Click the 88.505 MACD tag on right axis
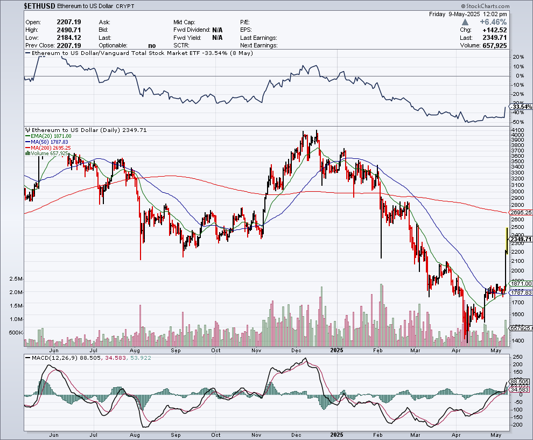Screen dimensions: 533x440 tap(520, 382)
